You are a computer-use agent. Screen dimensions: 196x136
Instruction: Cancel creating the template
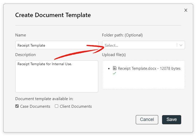coord(147,119)
